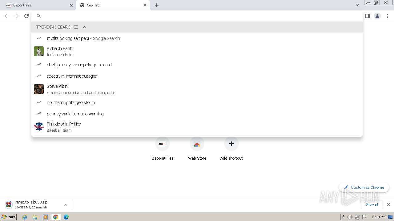Open network connection tray icon
Viewport: 394px width, 221px height.
pyautogui.click(x=357, y=217)
